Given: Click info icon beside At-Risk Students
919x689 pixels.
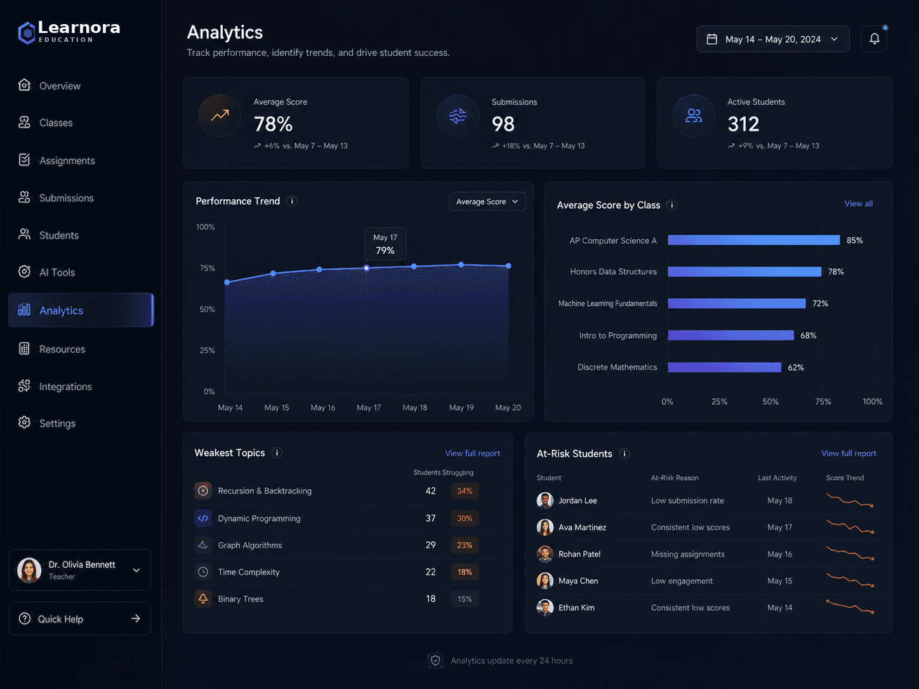Looking at the screenshot, I should 625,454.
